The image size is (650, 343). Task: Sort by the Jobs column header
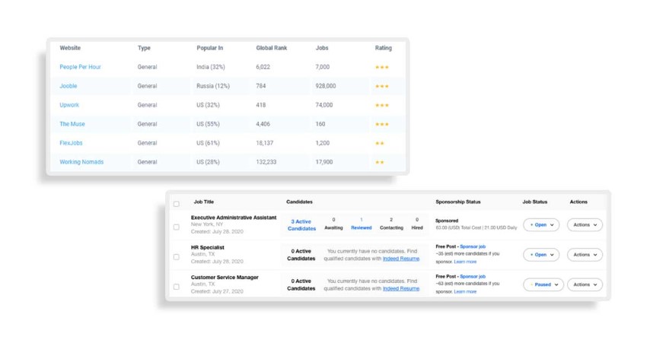coord(322,48)
